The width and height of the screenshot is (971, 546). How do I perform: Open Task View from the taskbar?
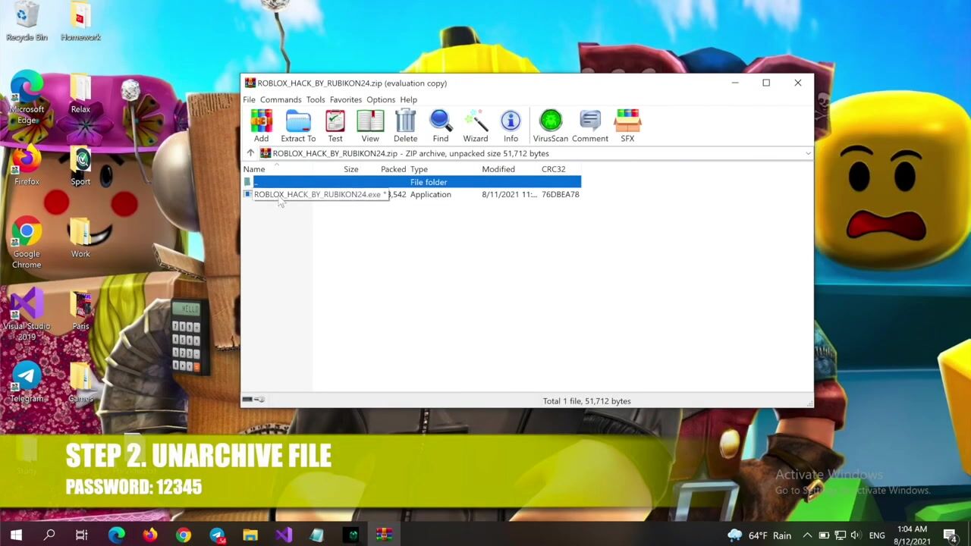point(82,535)
